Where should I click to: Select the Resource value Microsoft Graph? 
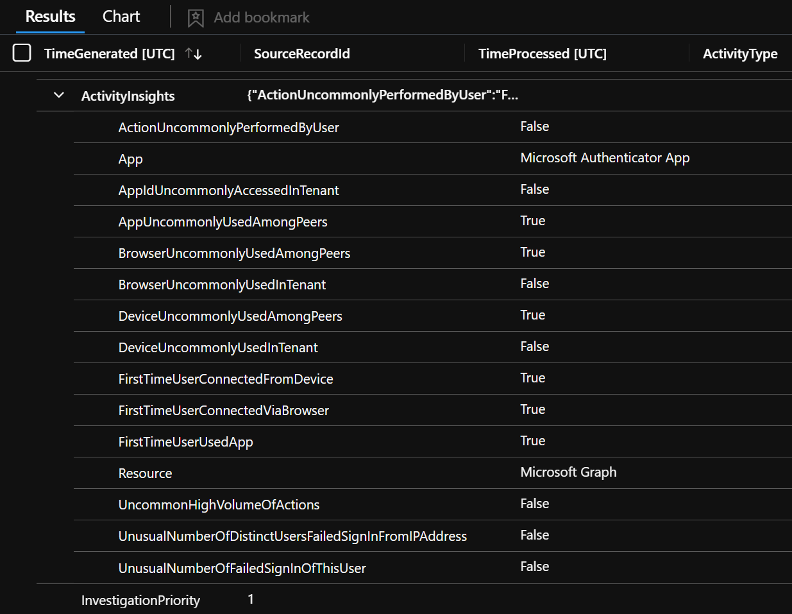(x=568, y=472)
